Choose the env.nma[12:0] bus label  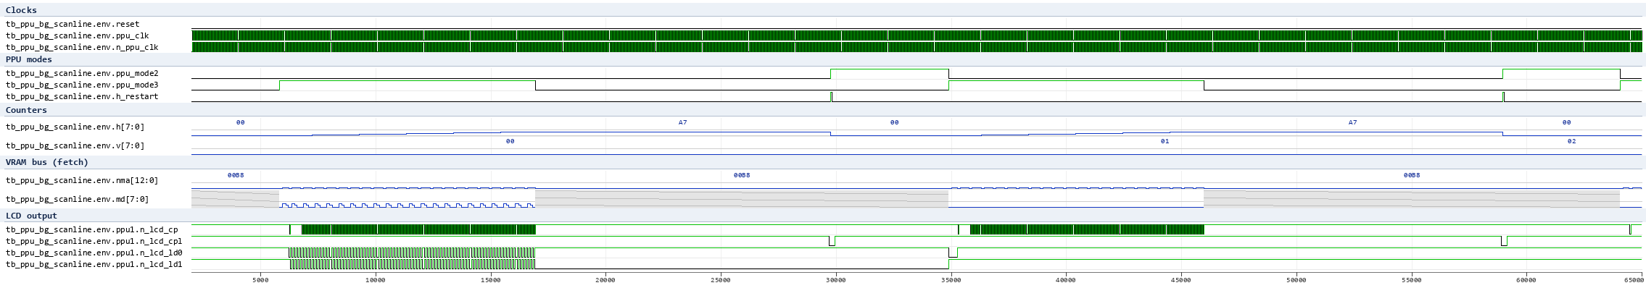point(82,180)
